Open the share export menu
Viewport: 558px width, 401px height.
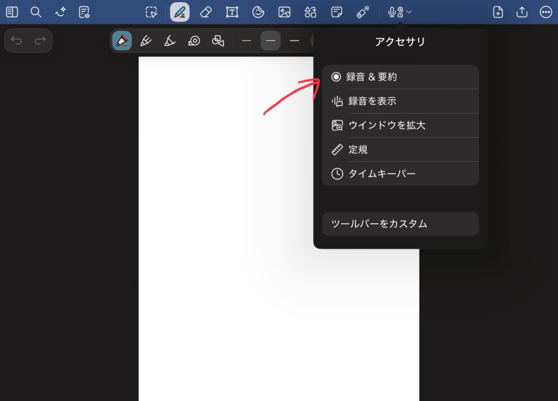[521, 12]
